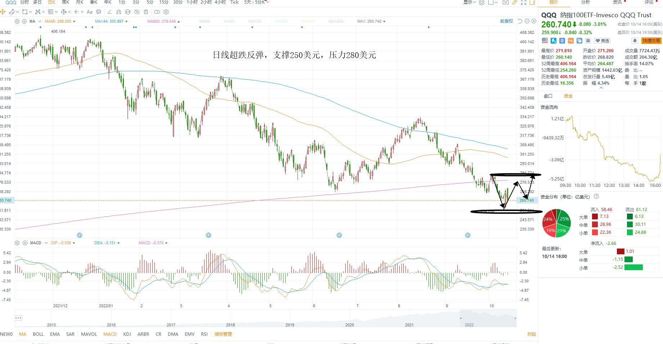Screen dimensions: 663x344
Task: Expand quote details chevron below 振幅
Action: point(601,88)
